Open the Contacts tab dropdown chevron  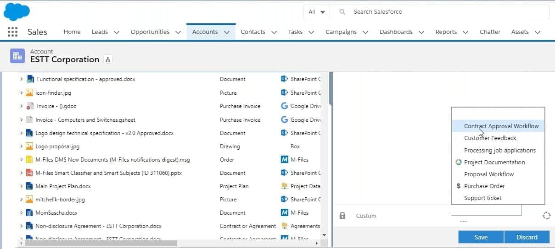pyautogui.click(x=274, y=32)
